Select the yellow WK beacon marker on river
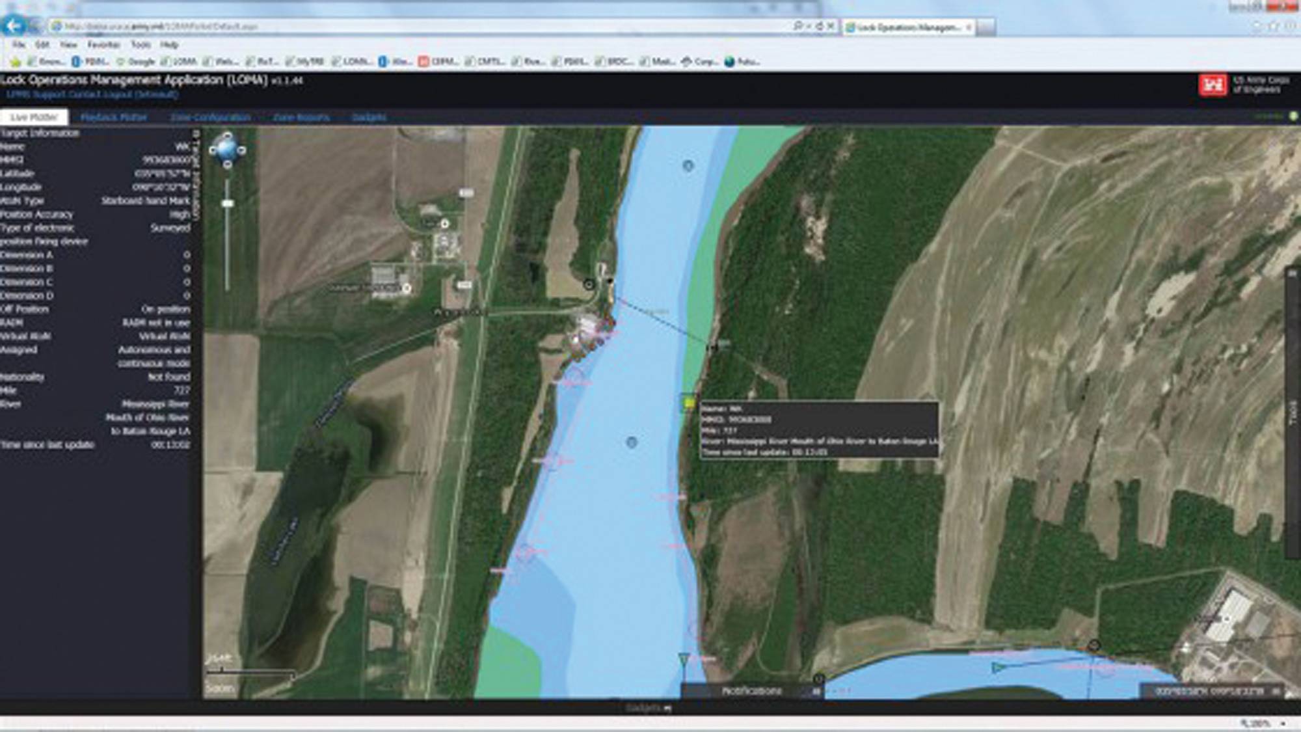Screen dimensions: 1301x732 [689, 403]
